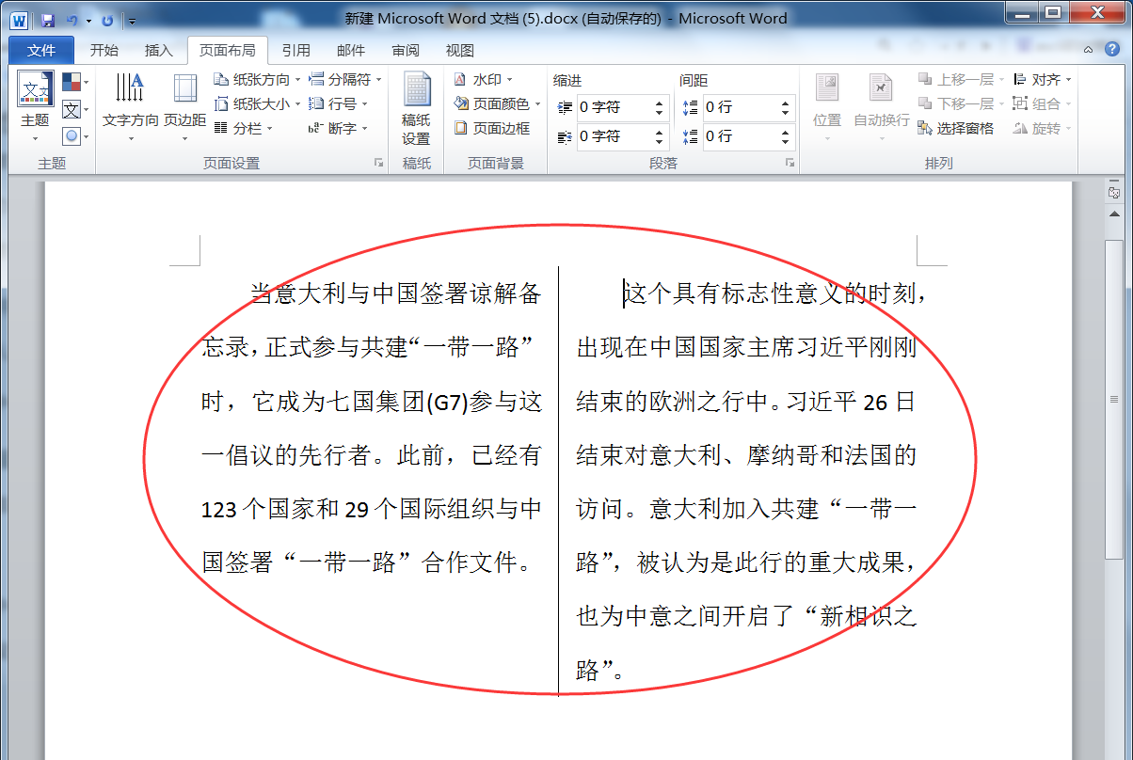
Task: Click the Redo icon
Action: point(107,19)
